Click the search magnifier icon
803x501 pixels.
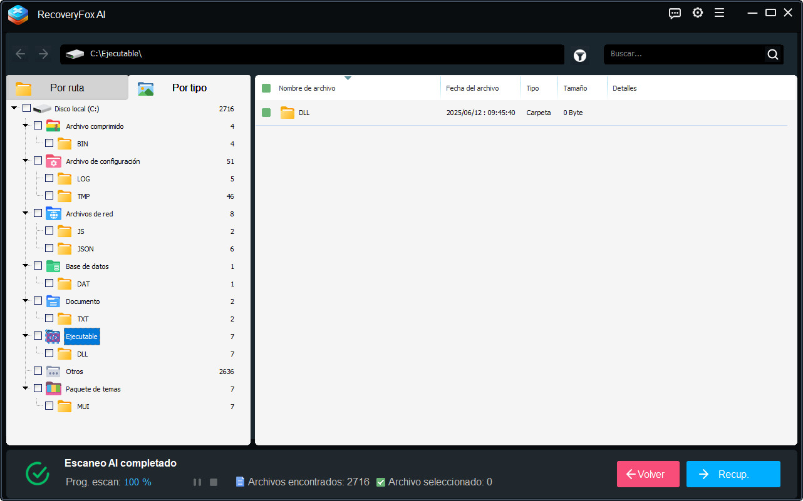(x=772, y=54)
